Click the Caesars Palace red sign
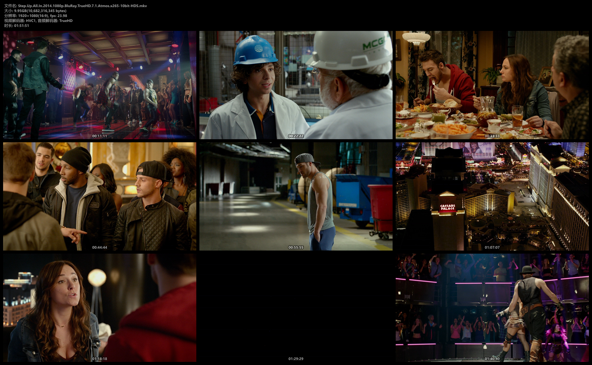This screenshot has height=365, width=592. [448, 207]
